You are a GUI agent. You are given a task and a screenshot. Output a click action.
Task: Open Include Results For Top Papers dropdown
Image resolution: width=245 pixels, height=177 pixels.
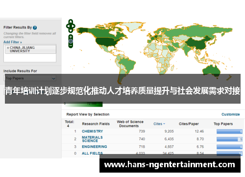[x=30, y=78]
